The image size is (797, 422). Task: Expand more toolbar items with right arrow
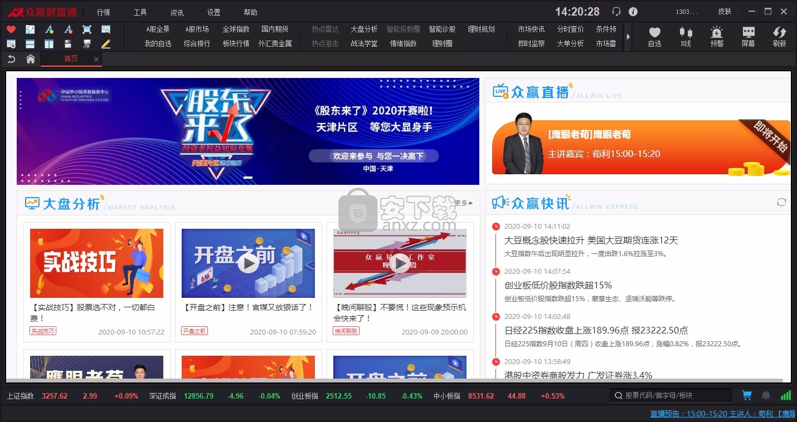(629, 37)
